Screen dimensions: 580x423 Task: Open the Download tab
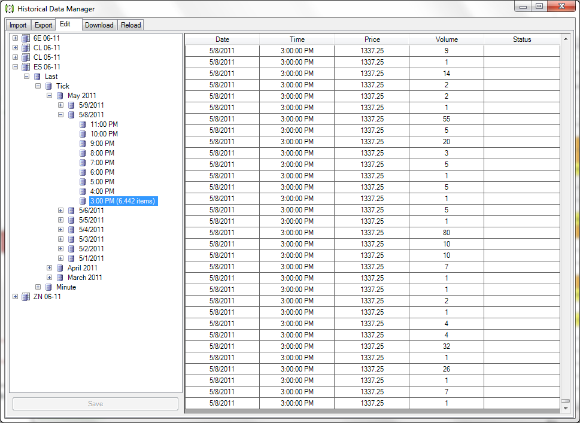(x=99, y=25)
